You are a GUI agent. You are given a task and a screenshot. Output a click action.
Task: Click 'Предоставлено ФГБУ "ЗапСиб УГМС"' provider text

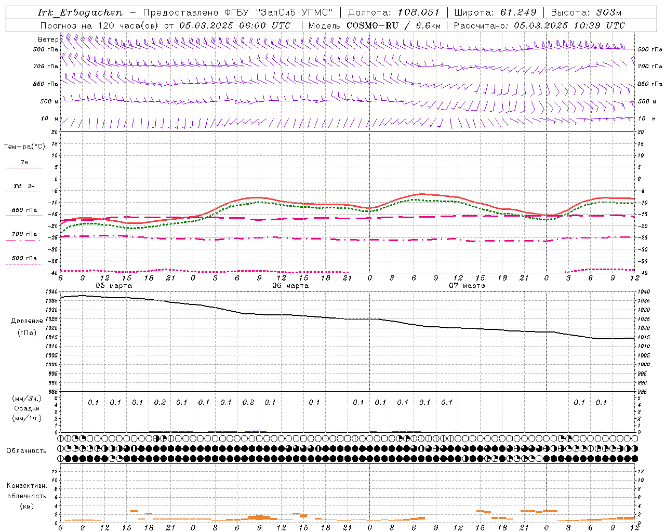pos(237,12)
